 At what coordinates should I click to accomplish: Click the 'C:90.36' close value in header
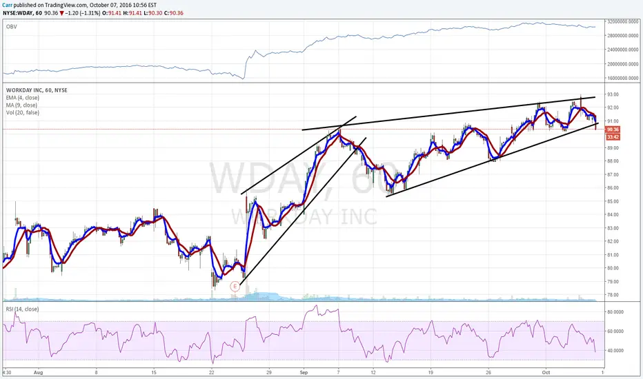pyautogui.click(x=173, y=13)
